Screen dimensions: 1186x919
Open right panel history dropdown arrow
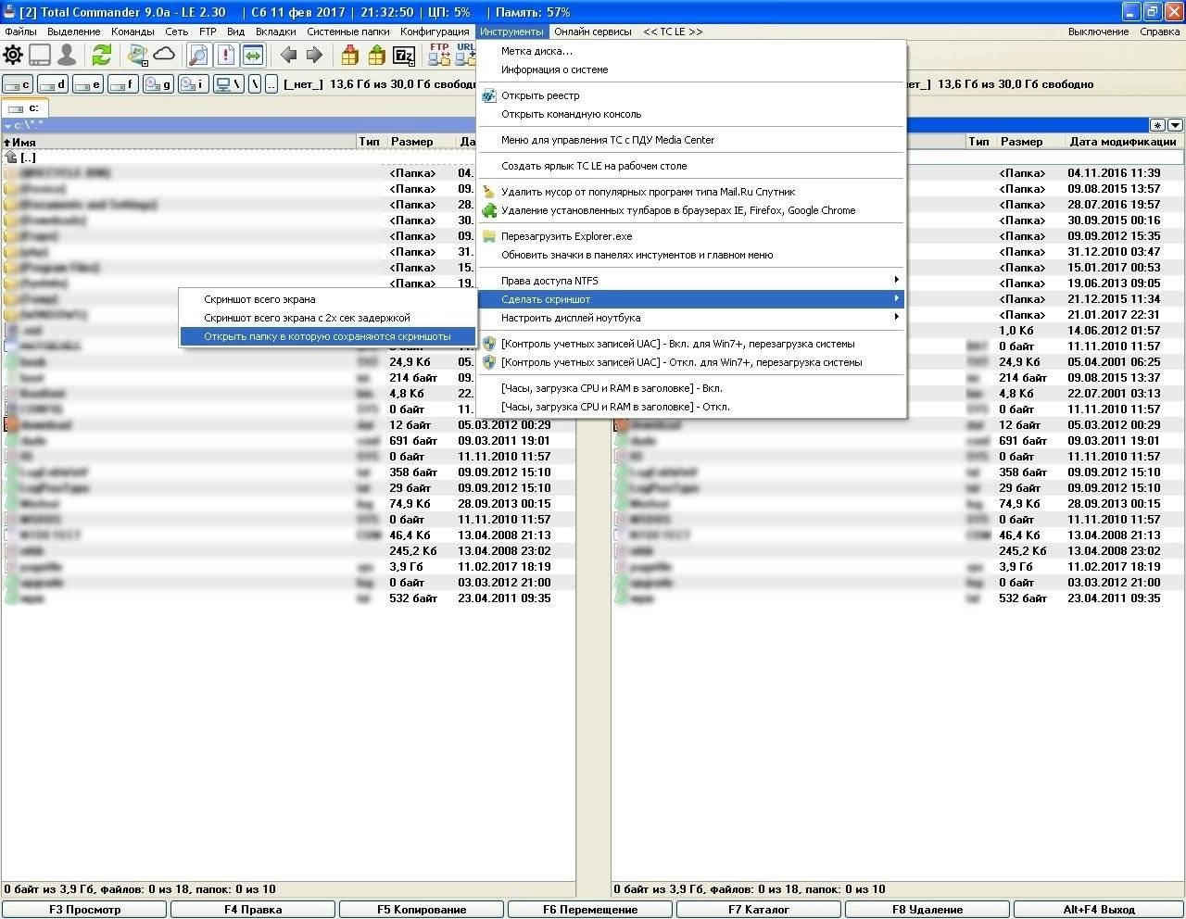1175,125
